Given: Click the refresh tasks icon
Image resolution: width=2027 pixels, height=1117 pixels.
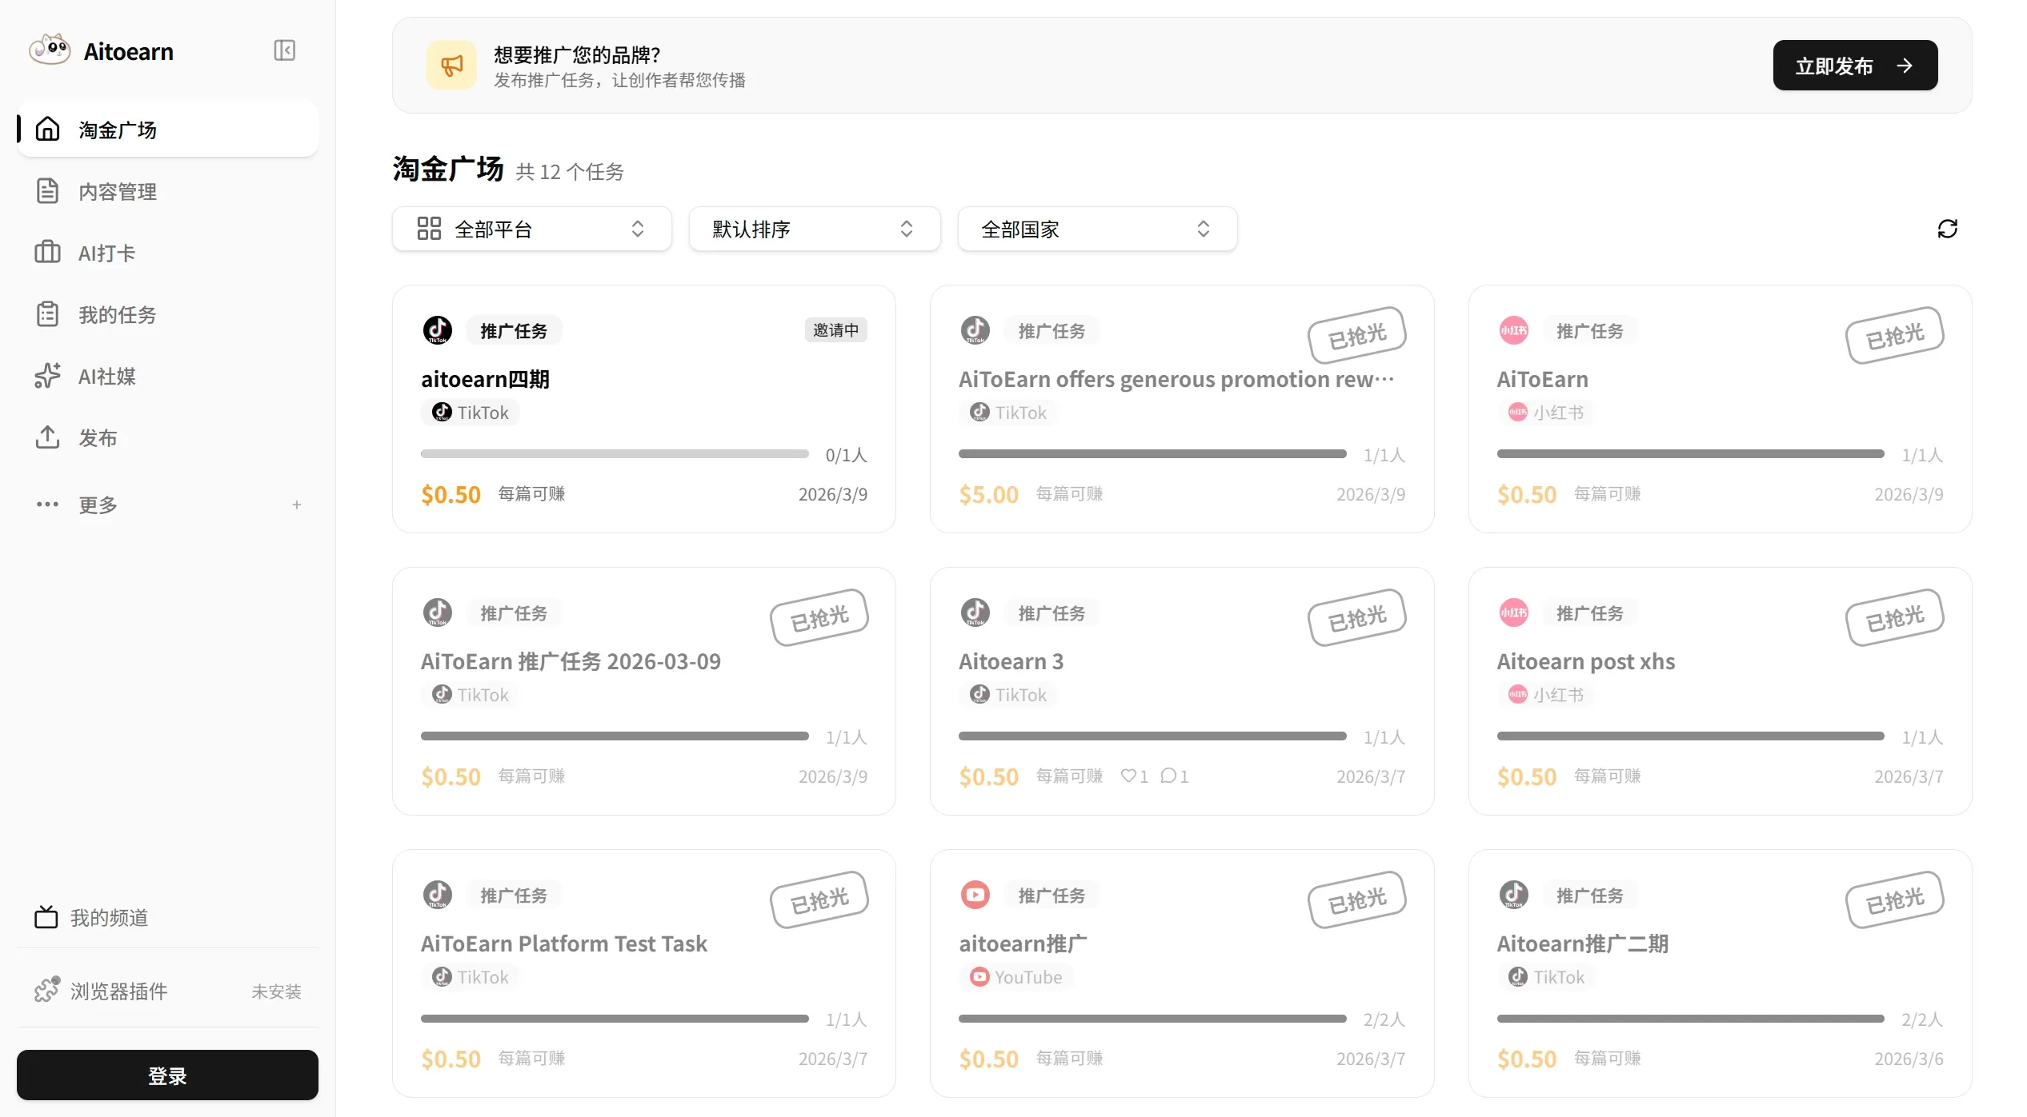Looking at the screenshot, I should click(x=1947, y=229).
